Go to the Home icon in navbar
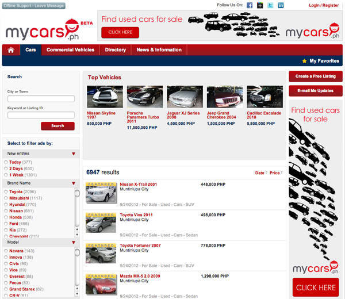 [11, 50]
